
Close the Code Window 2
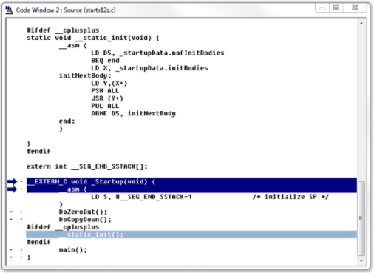pyautogui.click(x=355, y=8)
